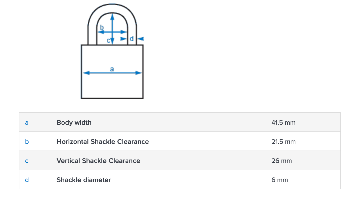
Task: Click the 'b' label in diagram
Action: (102, 27)
